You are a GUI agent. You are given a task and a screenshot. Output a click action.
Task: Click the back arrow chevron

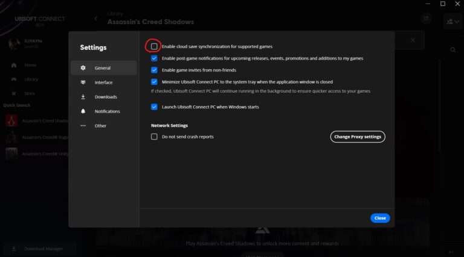coord(96,19)
